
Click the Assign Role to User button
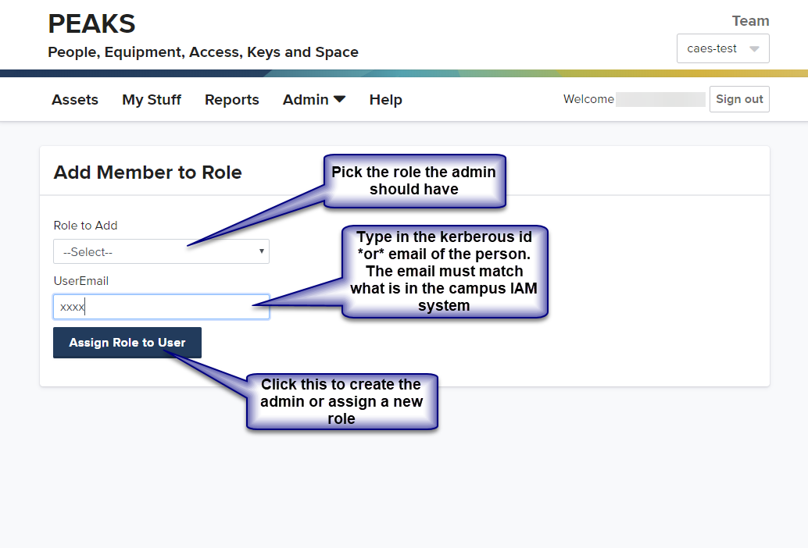coord(127,342)
